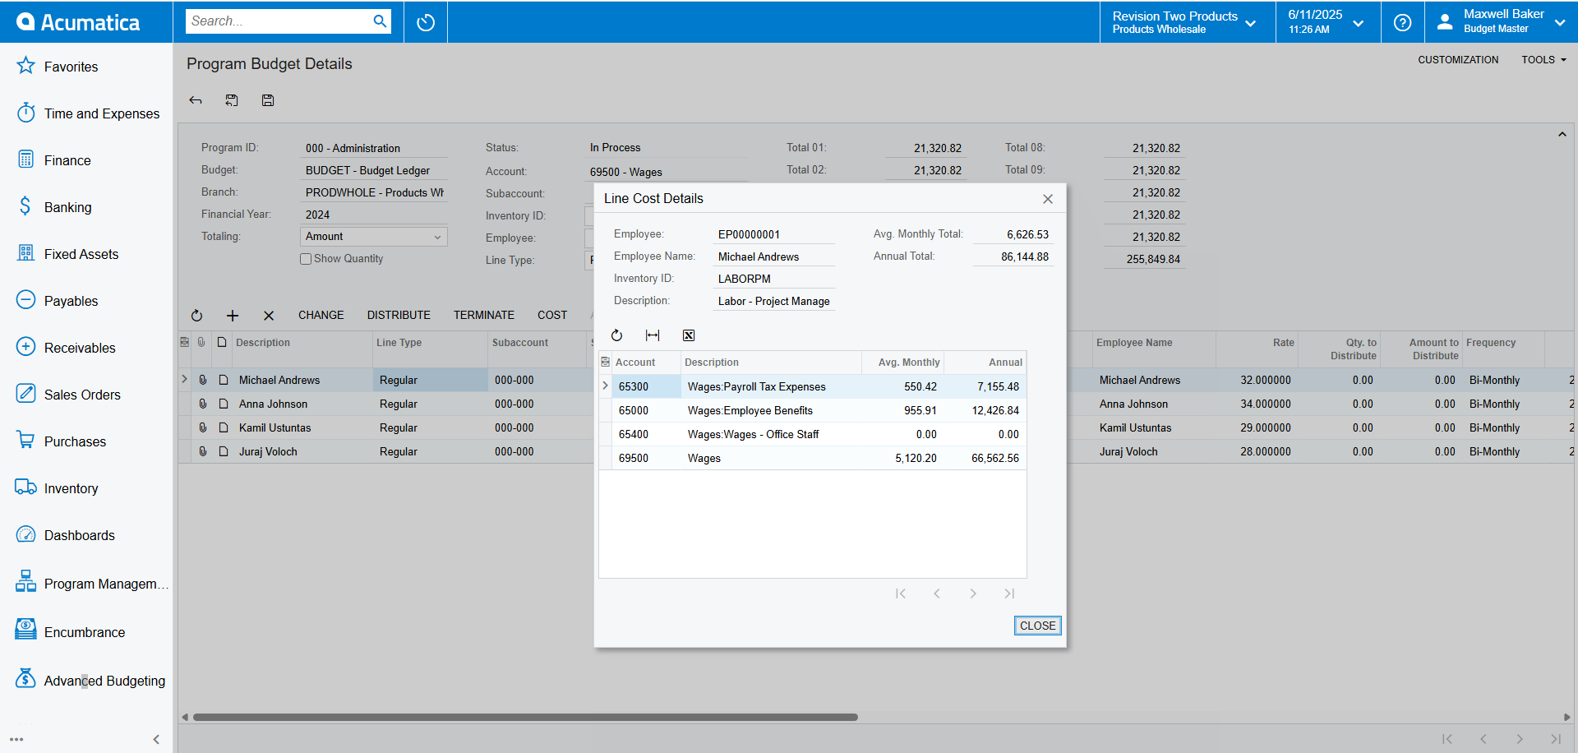Viewport: 1578px width, 753px height.
Task: Expand the Revision Two Products company selector
Action: (1184, 22)
